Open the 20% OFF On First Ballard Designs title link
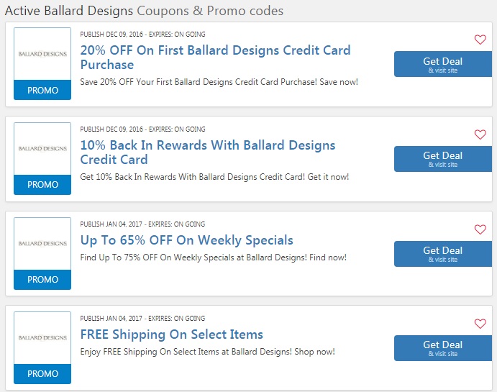The height and width of the screenshot is (392, 497). pos(215,58)
